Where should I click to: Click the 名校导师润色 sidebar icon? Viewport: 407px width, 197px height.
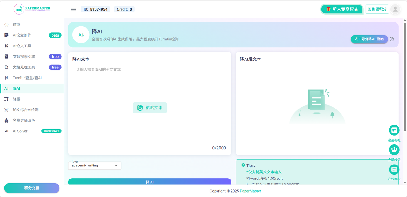pyautogui.click(x=6, y=121)
